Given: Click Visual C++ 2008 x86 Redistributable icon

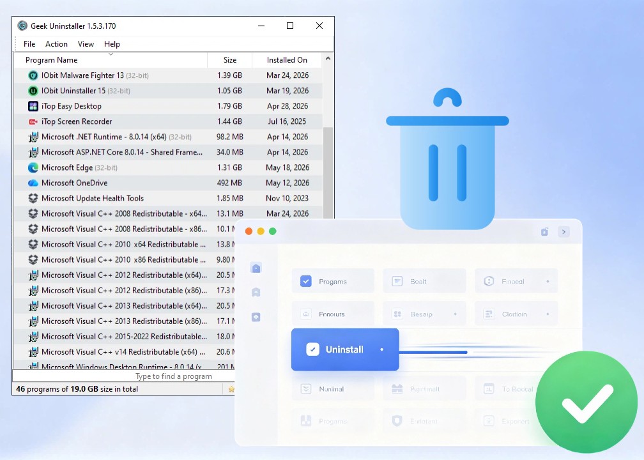Looking at the screenshot, I should coord(33,229).
